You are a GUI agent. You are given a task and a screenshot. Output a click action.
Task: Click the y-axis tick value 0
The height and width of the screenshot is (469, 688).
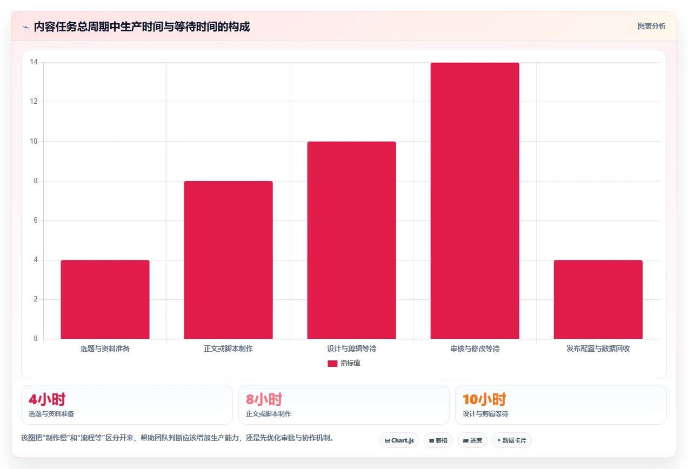pos(36,339)
